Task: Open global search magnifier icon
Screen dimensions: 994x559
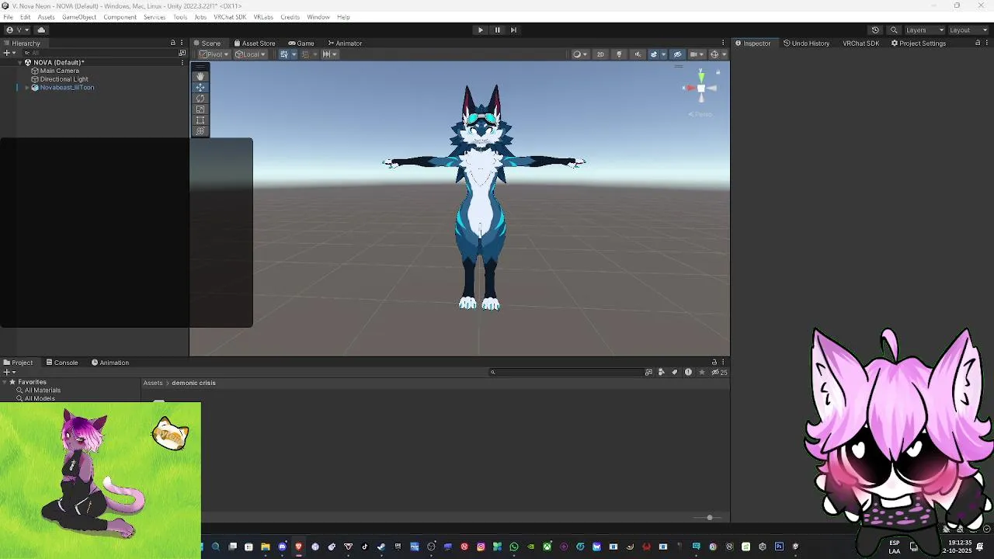Action: [x=894, y=30]
